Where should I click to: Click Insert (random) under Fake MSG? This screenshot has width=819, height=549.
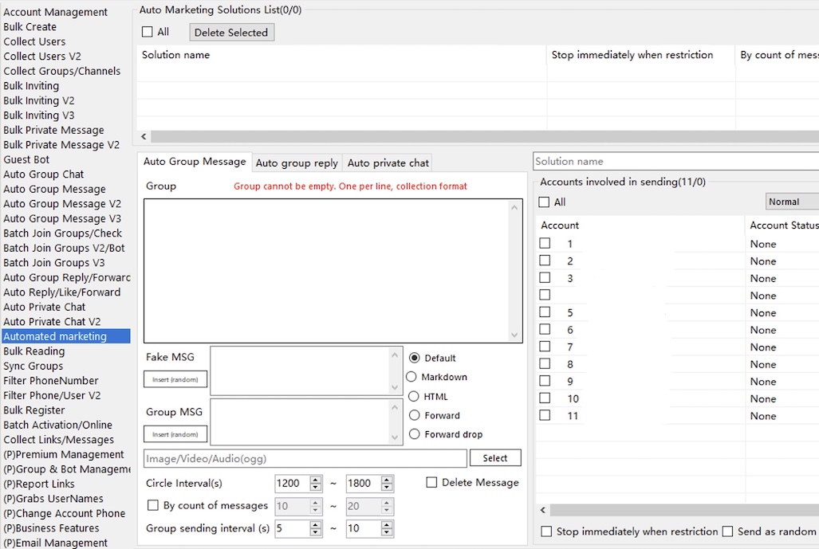175,379
